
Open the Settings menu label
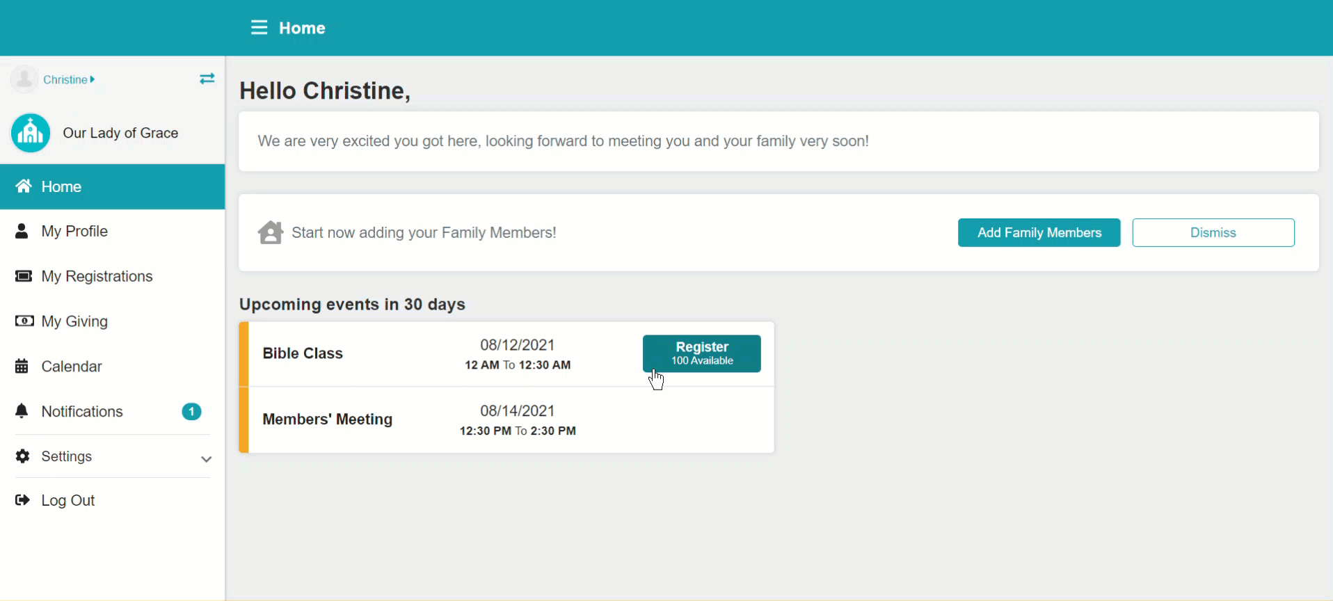[x=67, y=456]
